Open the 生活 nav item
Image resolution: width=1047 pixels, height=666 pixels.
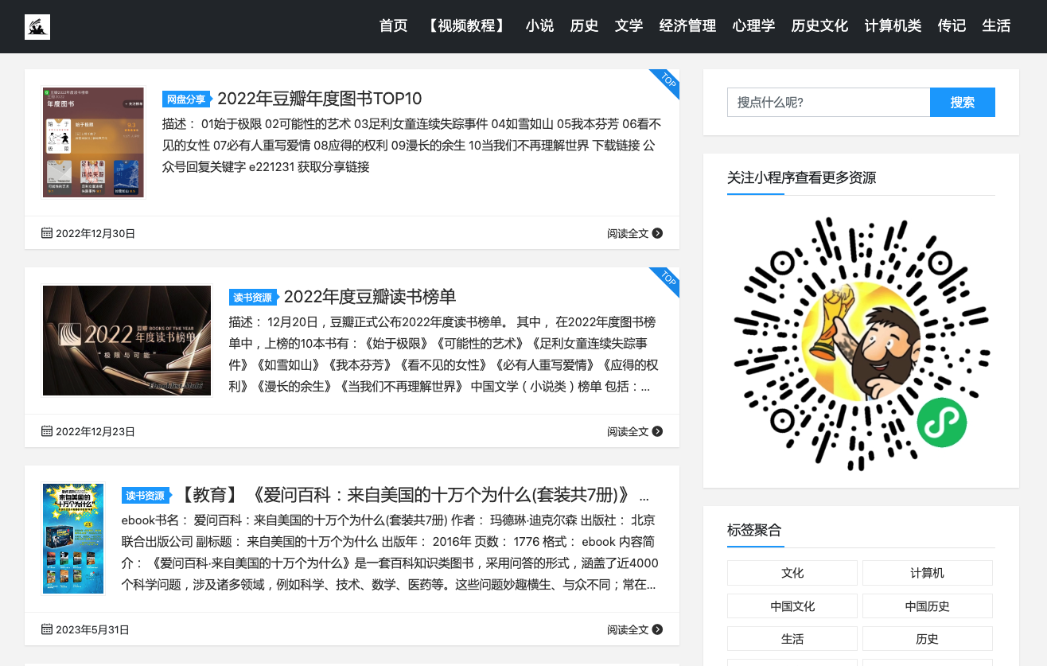point(996,26)
